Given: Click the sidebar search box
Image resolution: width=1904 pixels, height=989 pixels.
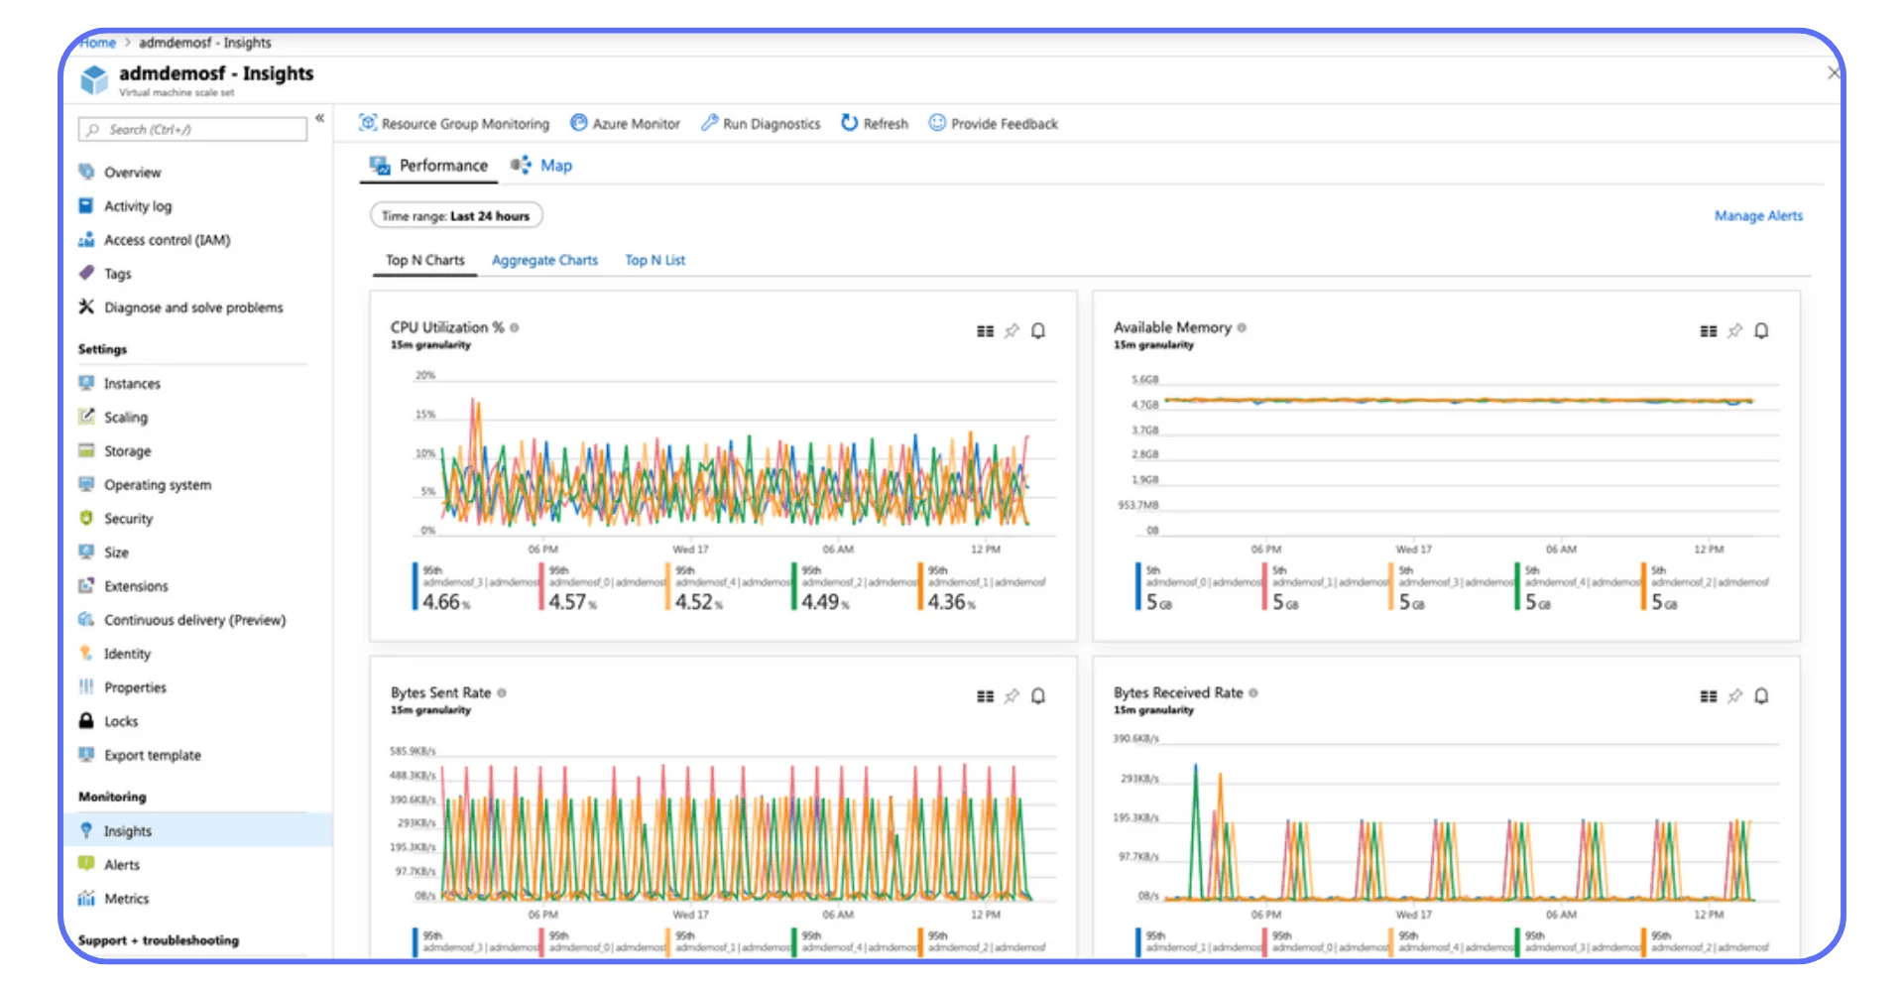Looking at the screenshot, I should click(191, 129).
